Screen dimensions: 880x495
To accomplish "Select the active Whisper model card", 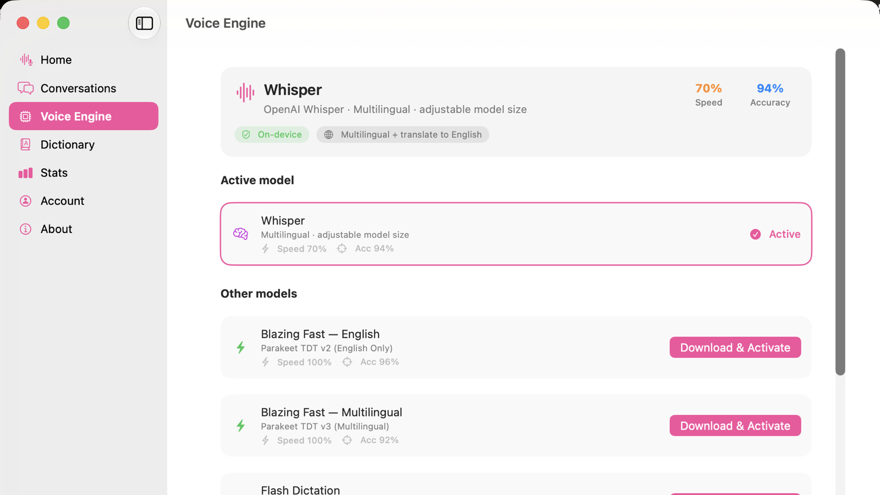I will click(516, 234).
